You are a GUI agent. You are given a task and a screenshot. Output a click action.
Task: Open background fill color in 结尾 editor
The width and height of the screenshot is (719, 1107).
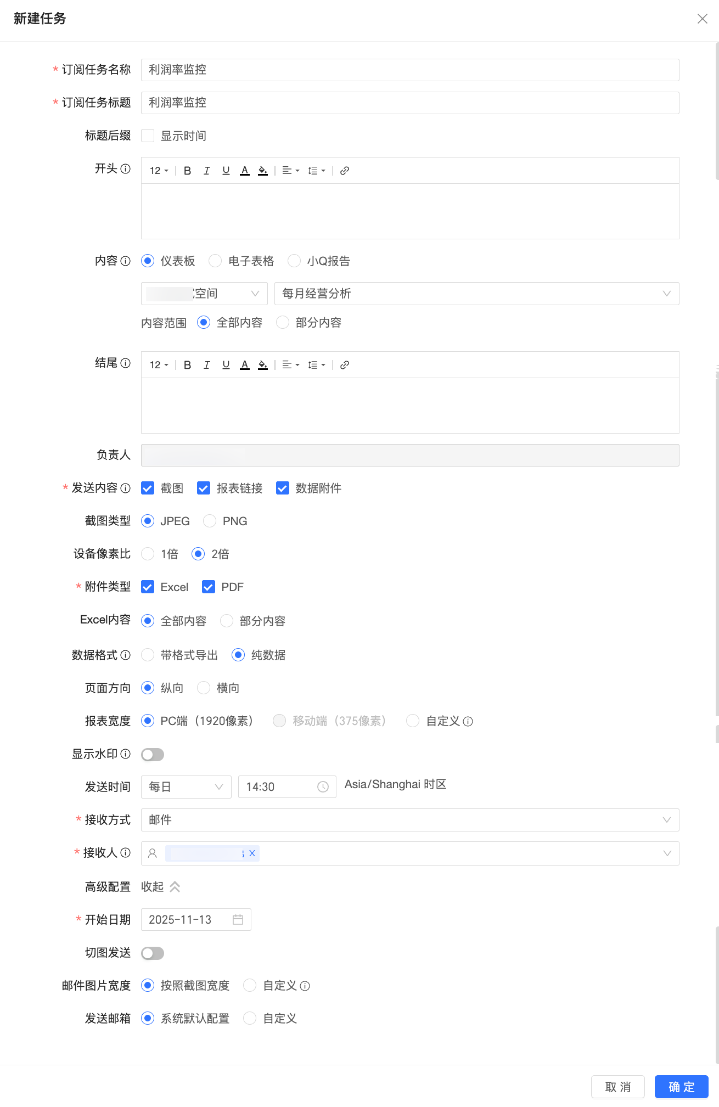(x=263, y=365)
